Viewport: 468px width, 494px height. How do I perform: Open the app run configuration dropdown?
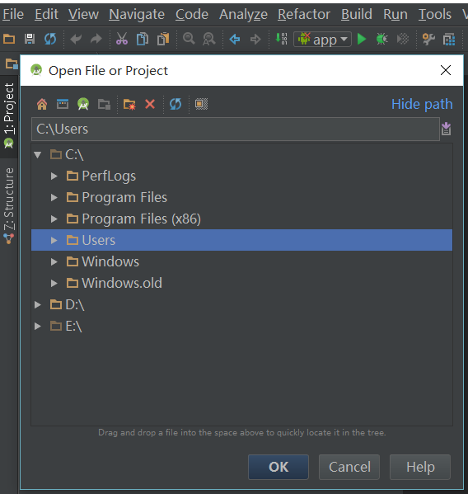322,40
